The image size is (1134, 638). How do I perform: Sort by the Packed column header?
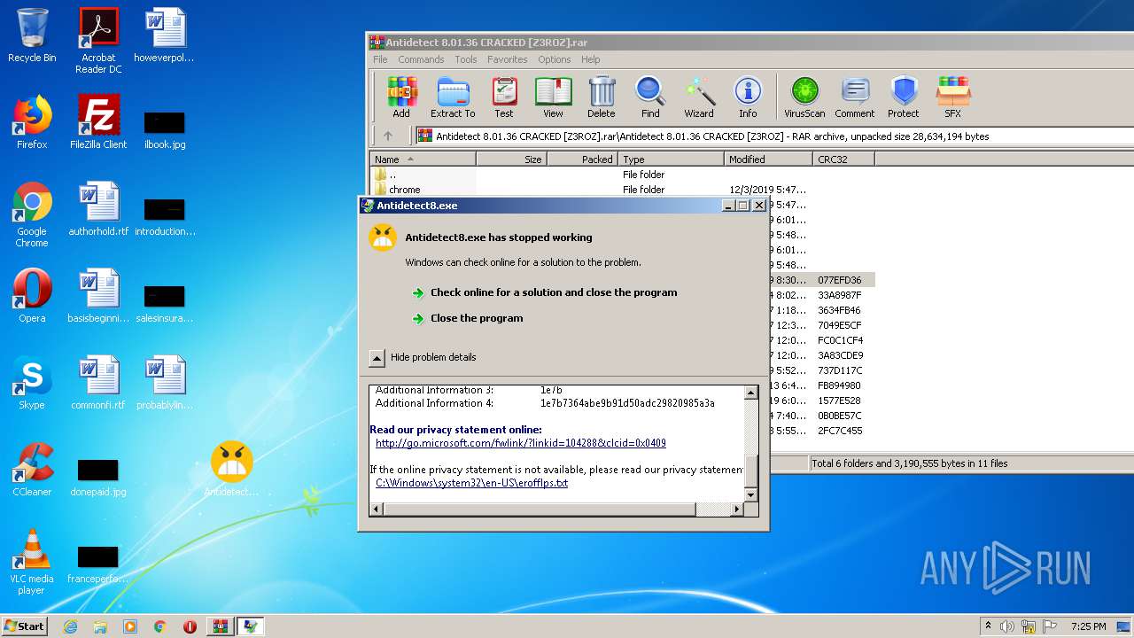point(582,159)
